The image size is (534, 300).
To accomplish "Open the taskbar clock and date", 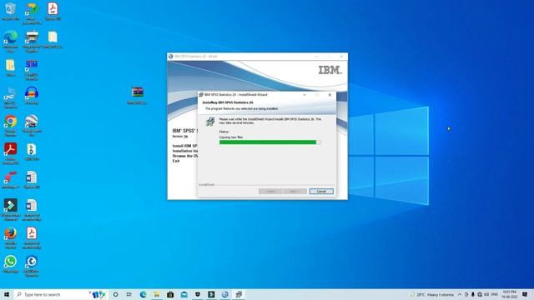I will pos(509,294).
